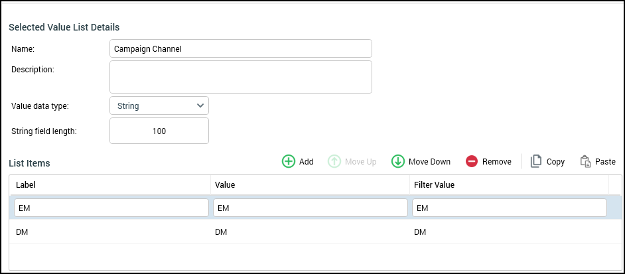This screenshot has width=625, height=274.
Task: Click the Value column header
Action: (309, 184)
